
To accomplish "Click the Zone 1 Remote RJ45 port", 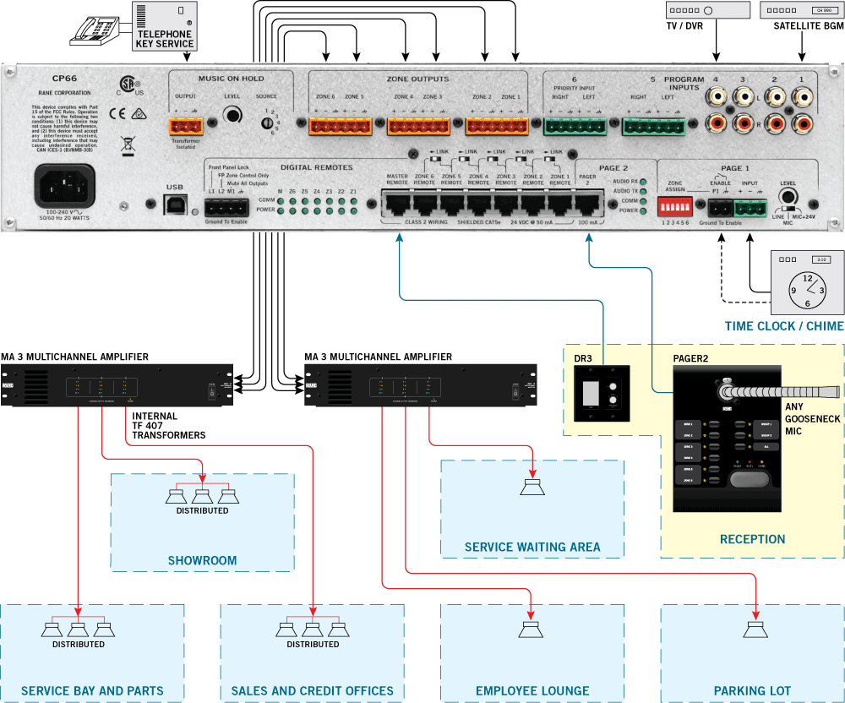I will click(560, 204).
